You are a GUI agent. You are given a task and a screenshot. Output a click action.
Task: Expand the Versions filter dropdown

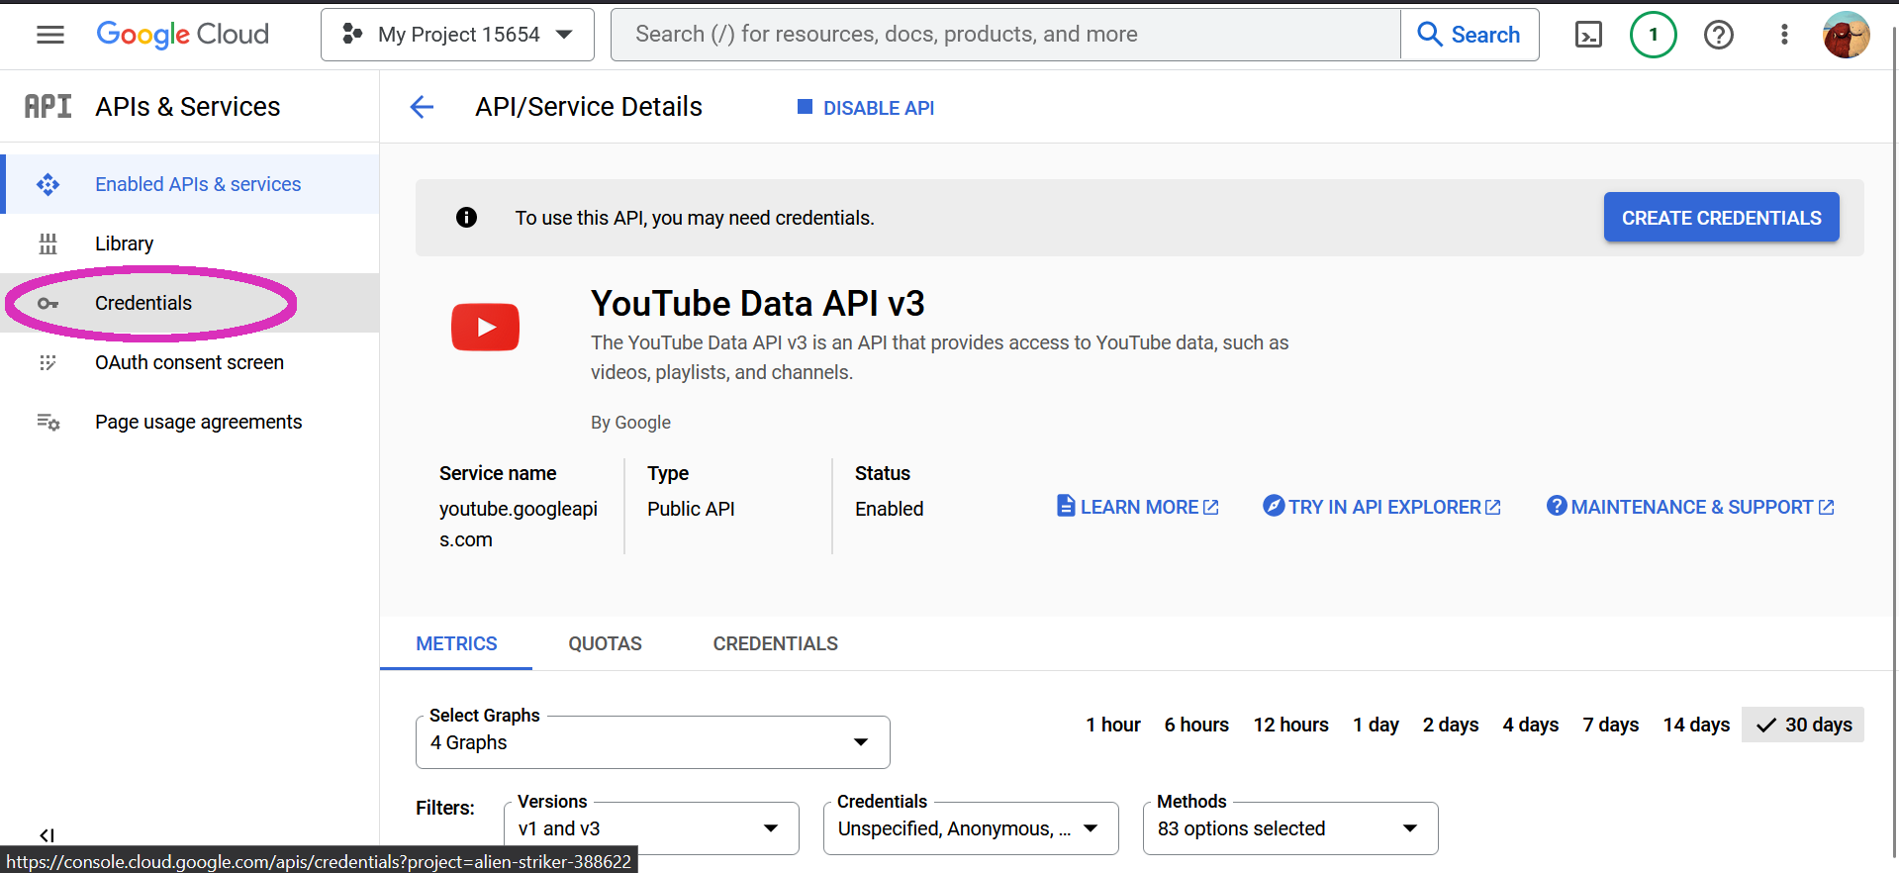coord(650,828)
